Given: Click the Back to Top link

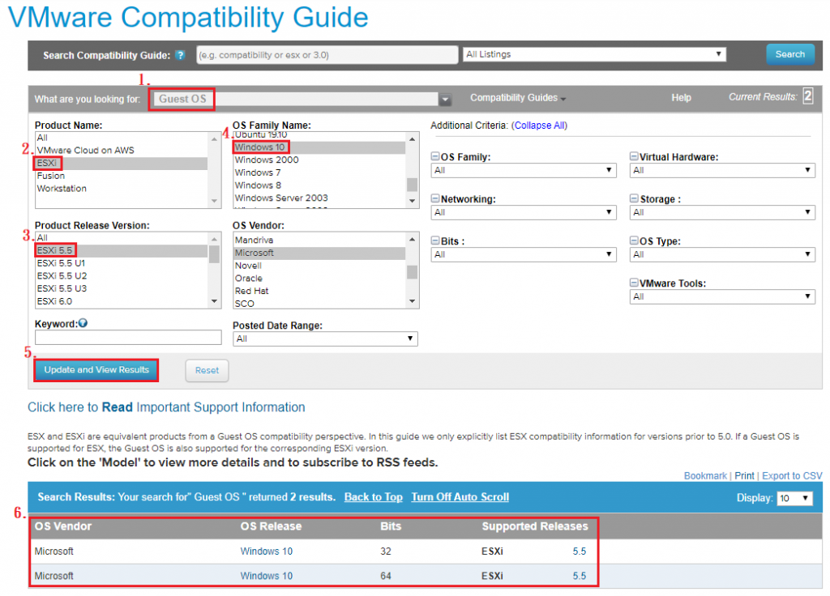Looking at the screenshot, I should click(x=373, y=497).
